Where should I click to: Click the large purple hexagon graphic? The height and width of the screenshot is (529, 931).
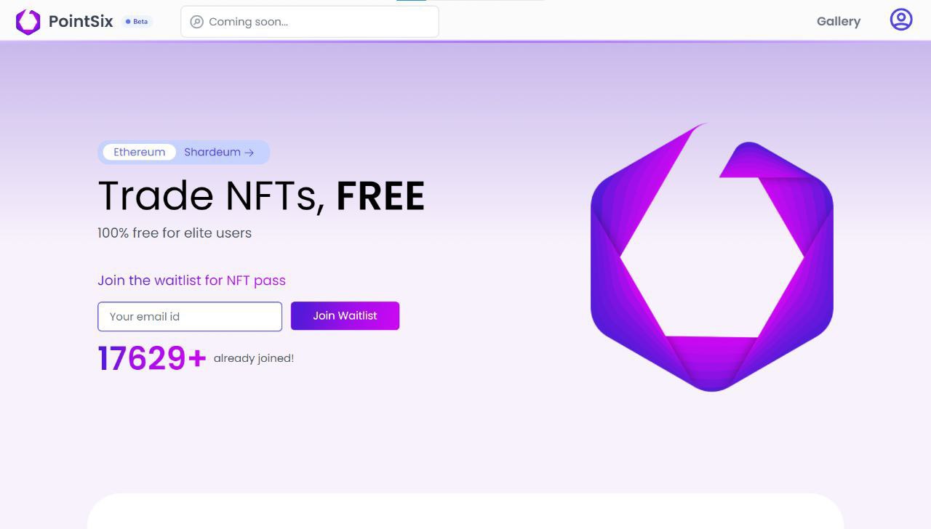click(x=712, y=257)
